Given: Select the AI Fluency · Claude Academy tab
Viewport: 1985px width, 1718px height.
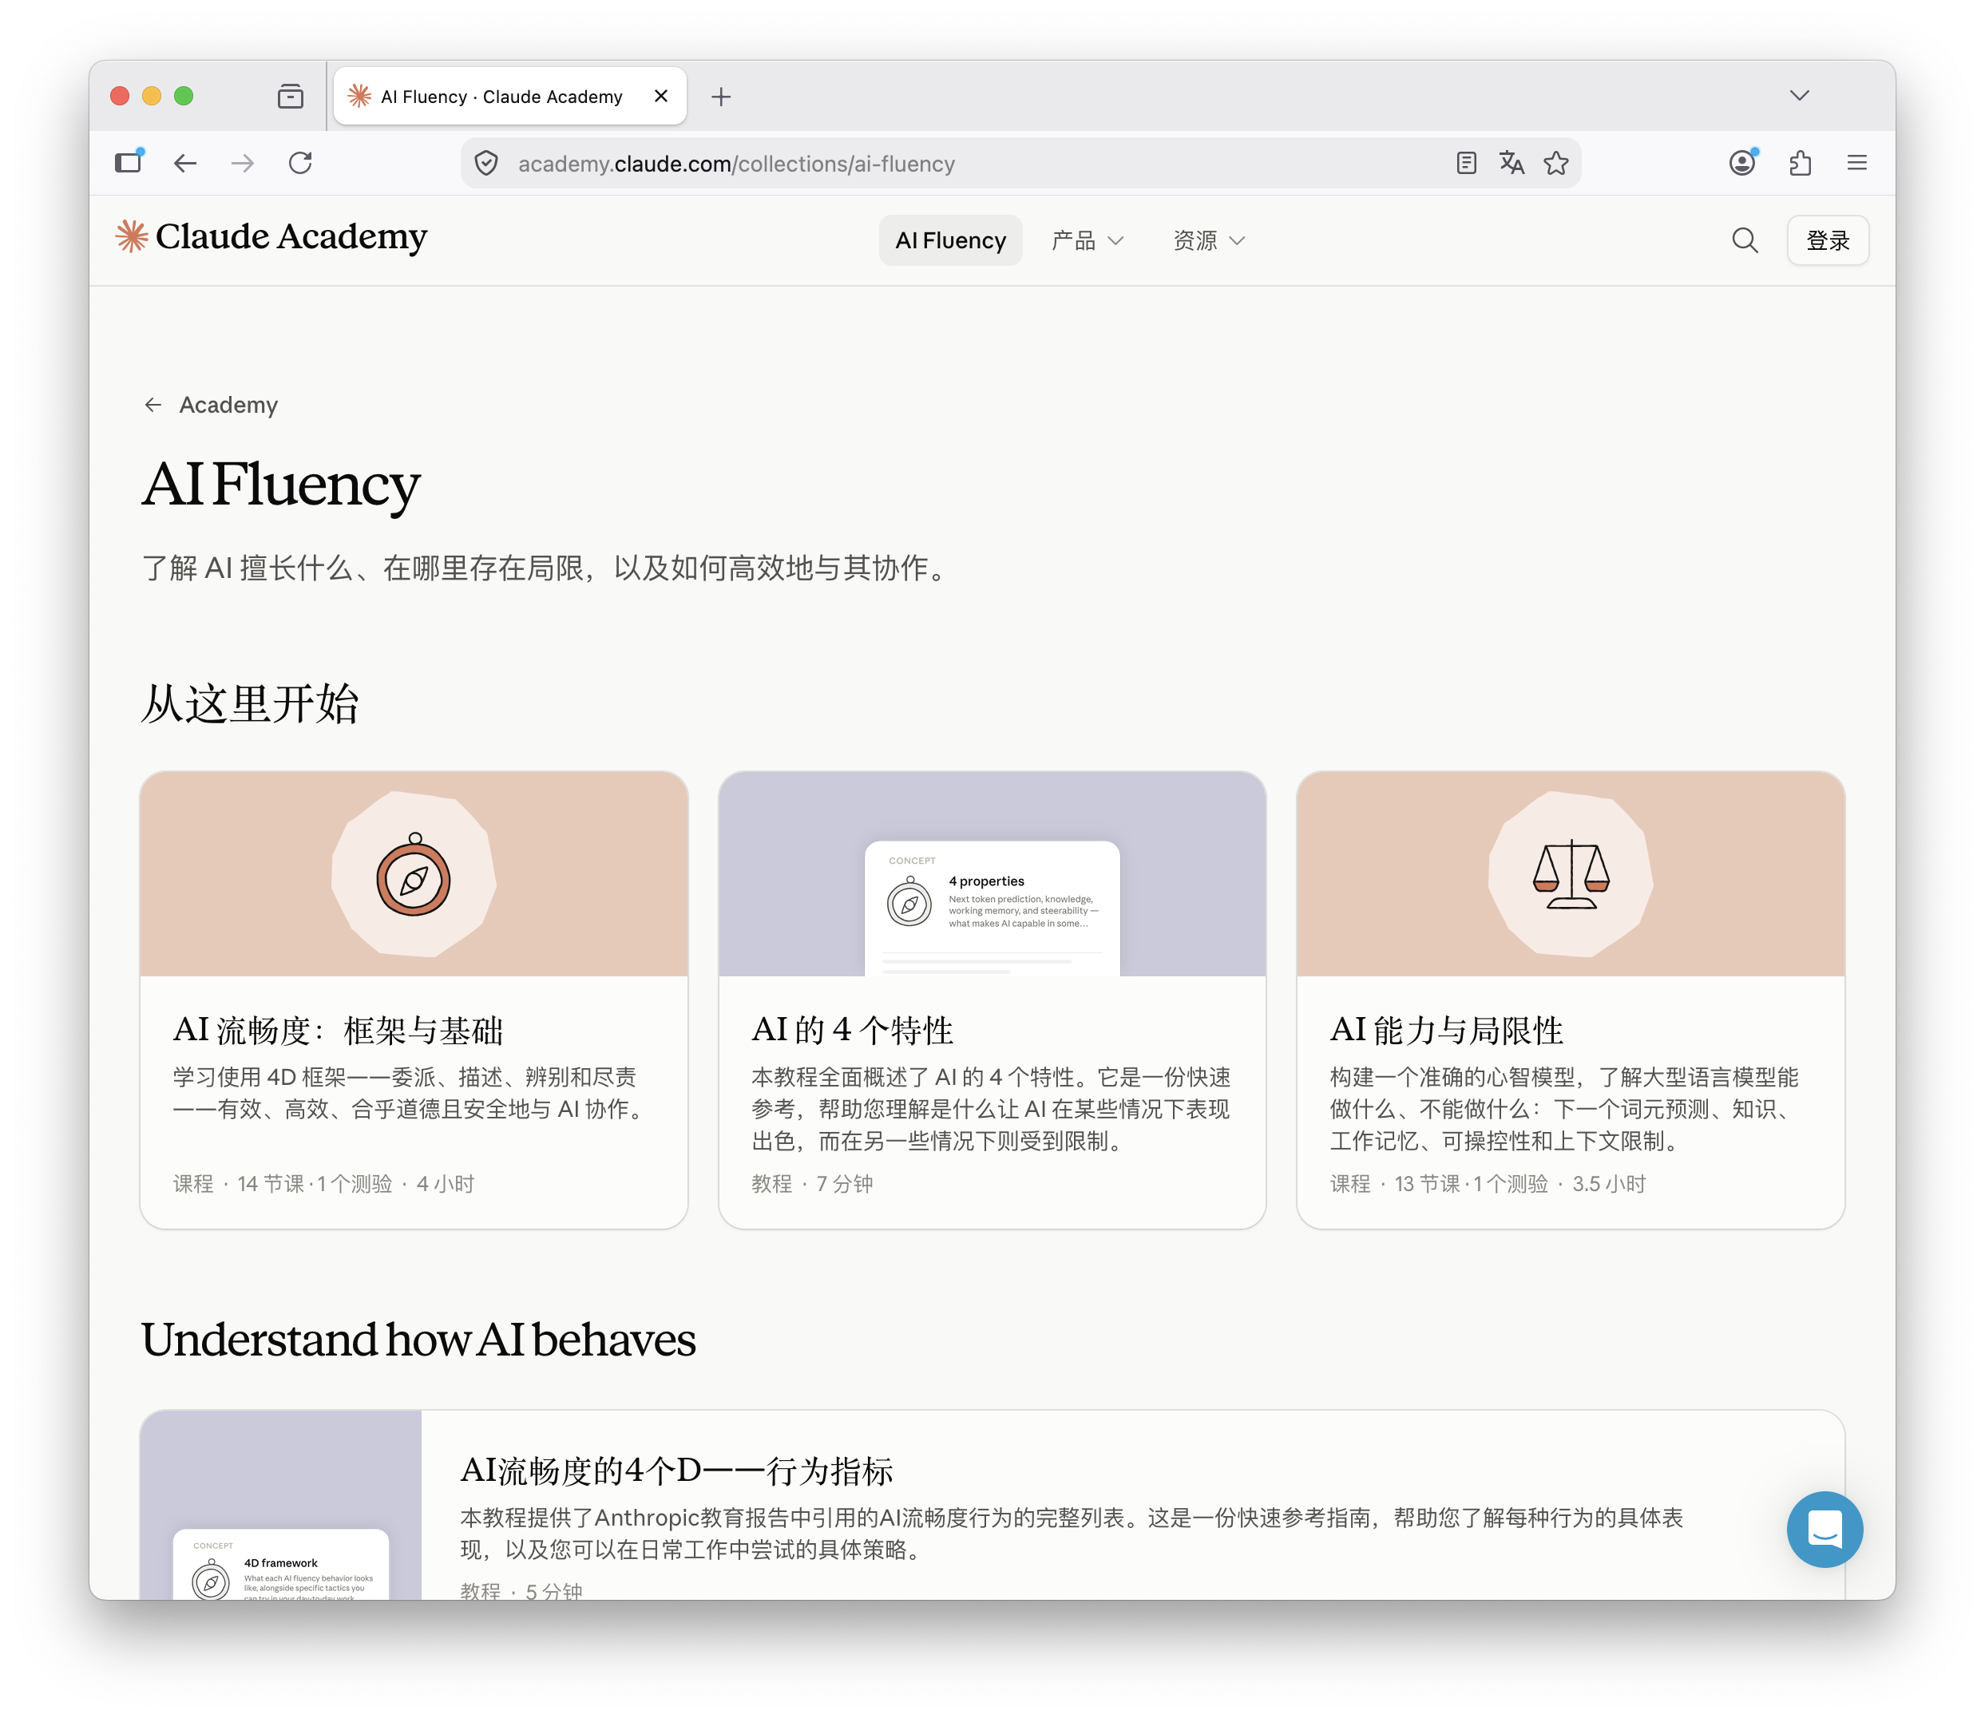Looking at the screenshot, I should click(509, 97).
